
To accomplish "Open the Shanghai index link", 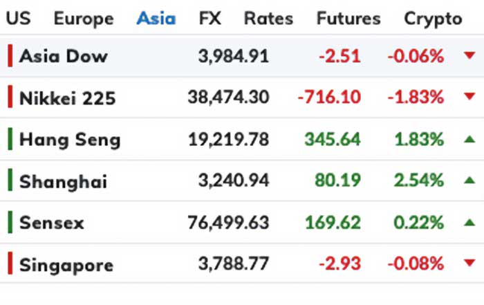I will click(x=63, y=181).
